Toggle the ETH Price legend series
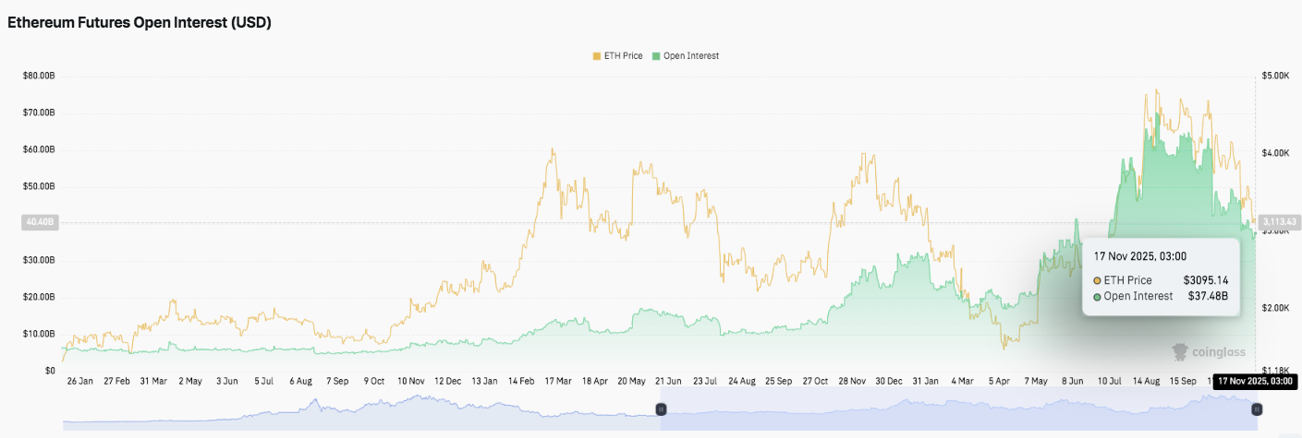Screen dimensions: 1302x438 pos(623,56)
